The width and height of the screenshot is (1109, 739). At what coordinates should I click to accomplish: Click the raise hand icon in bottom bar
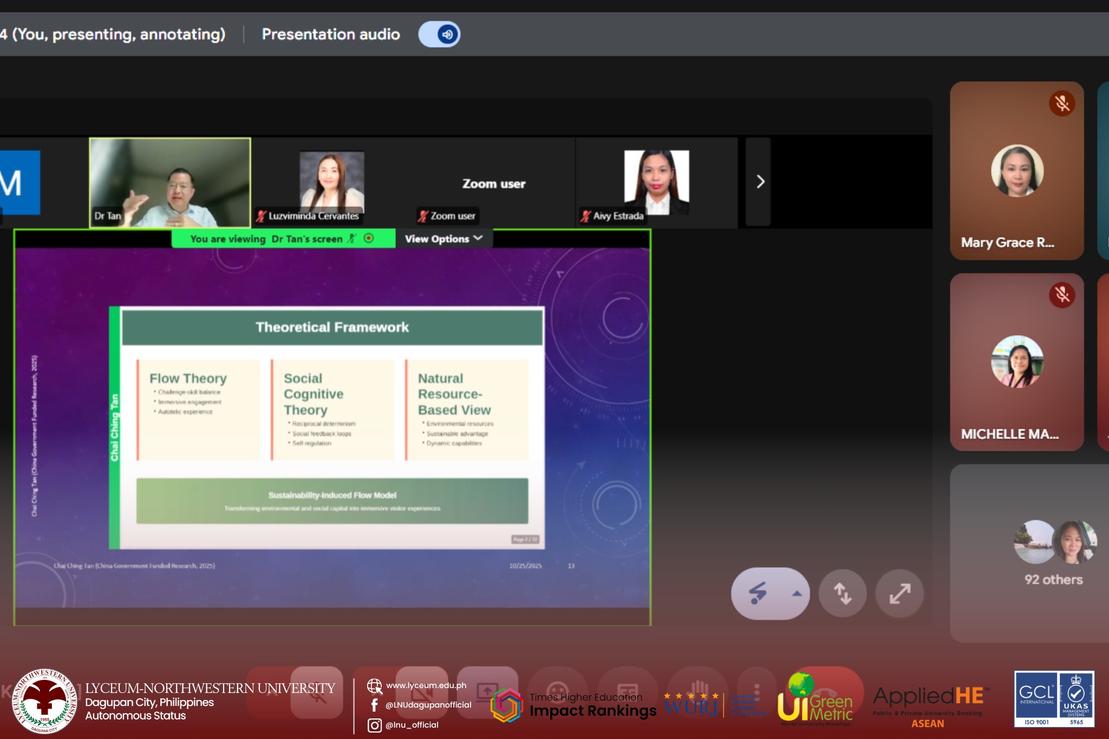click(699, 692)
